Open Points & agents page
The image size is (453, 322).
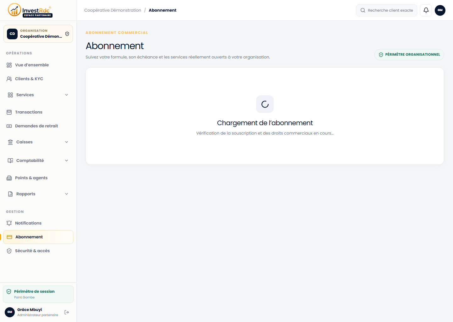[x=38, y=178]
